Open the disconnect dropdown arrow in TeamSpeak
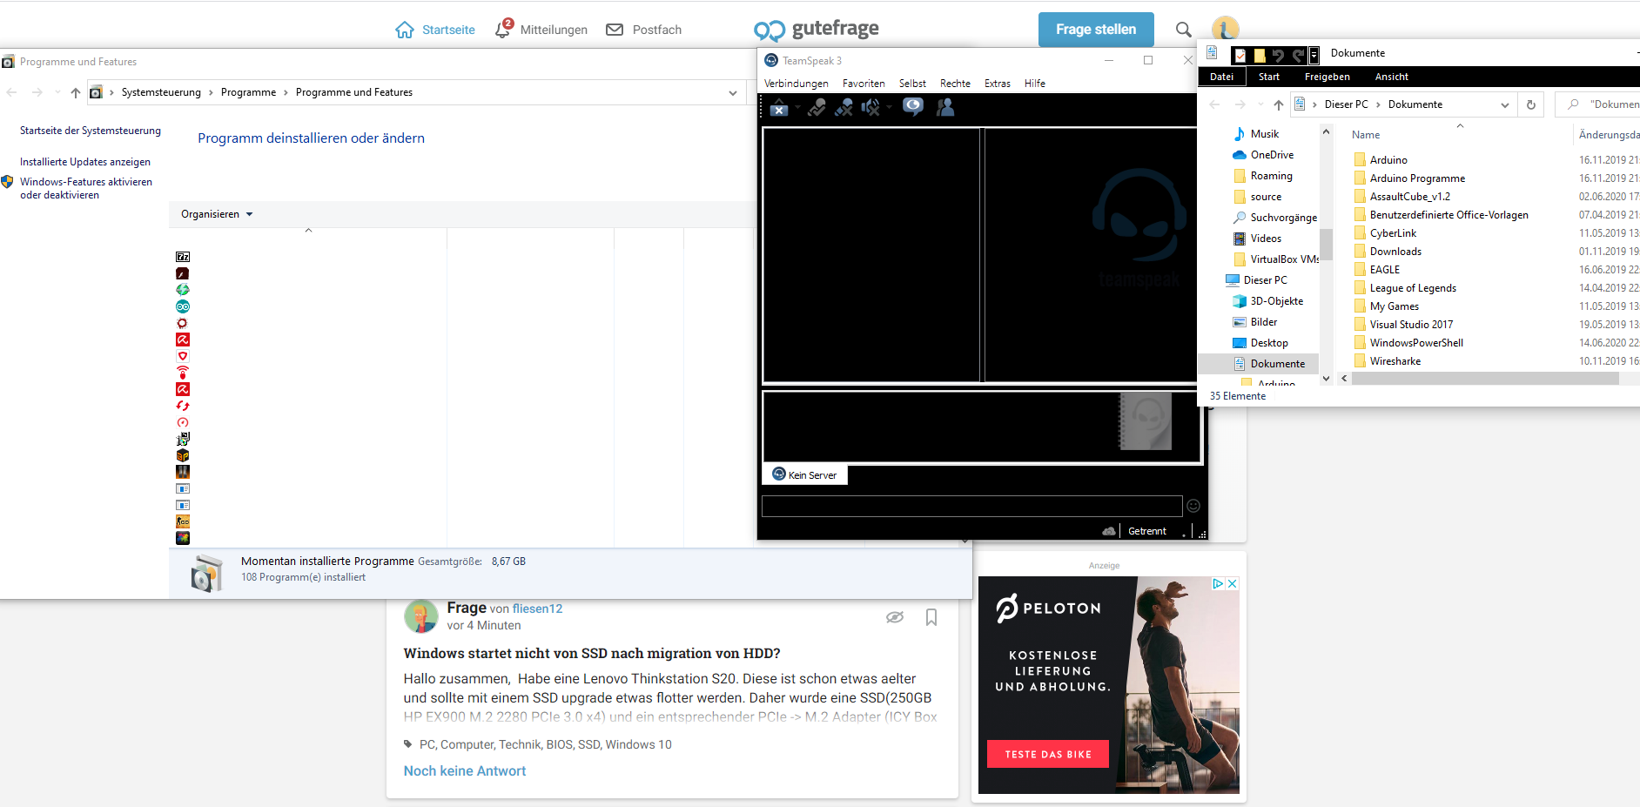 coord(797,107)
